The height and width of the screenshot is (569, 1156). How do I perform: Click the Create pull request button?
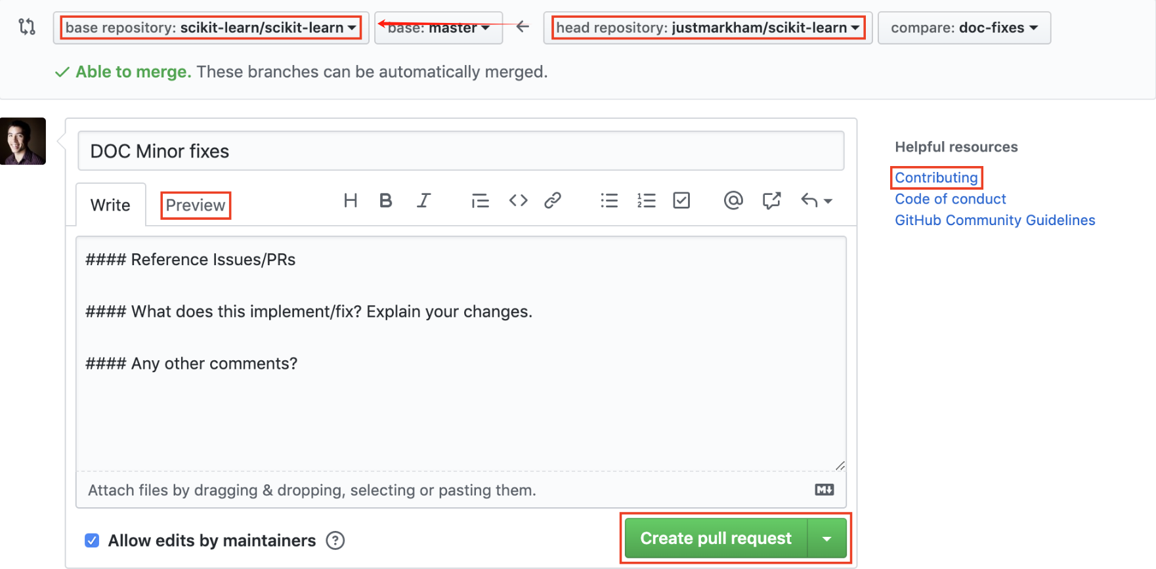[x=716, y=538]
